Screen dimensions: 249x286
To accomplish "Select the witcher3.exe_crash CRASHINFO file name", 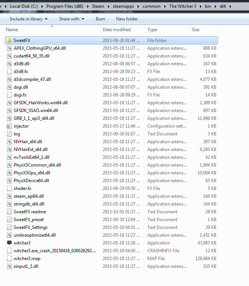I will [55, 251].
